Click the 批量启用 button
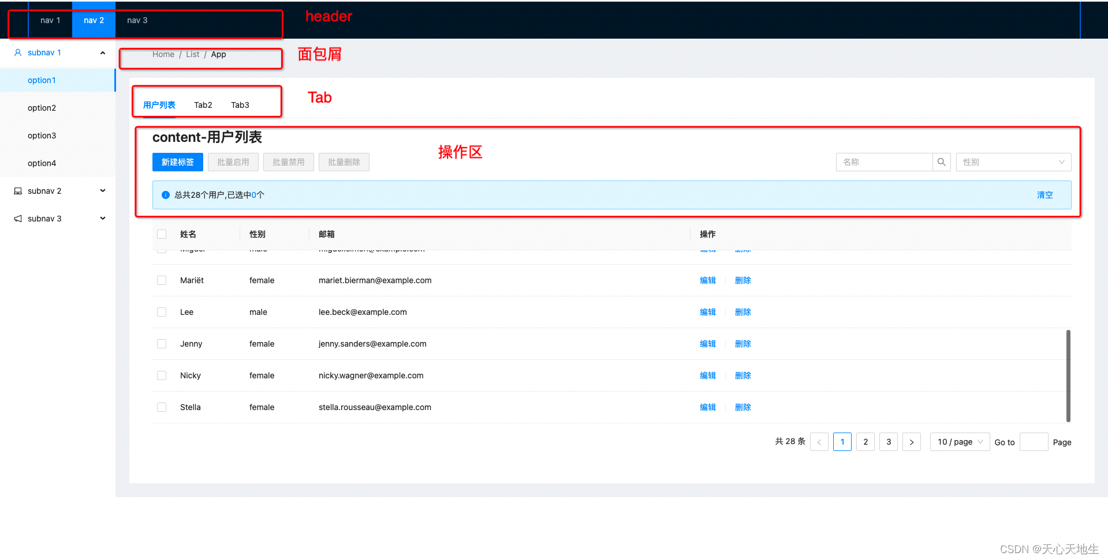This screenshot has width=1108, height=560. point(233,162)
